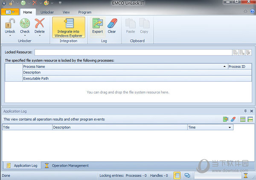Toggle log view icon in status bar
The image size is (256, 180).
177,176
